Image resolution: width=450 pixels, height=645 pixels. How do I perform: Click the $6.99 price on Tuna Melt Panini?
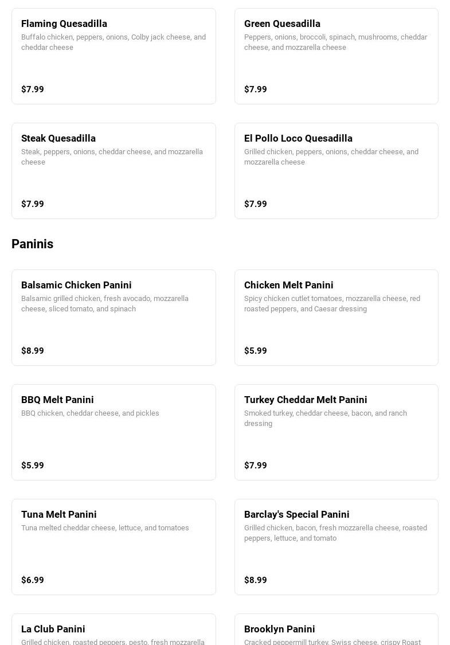(33, 580)
